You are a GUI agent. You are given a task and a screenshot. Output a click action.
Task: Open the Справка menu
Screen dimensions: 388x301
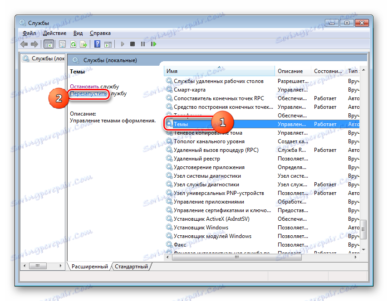point(100,33)
